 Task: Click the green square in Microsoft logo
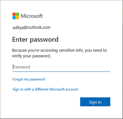[17, 14]
